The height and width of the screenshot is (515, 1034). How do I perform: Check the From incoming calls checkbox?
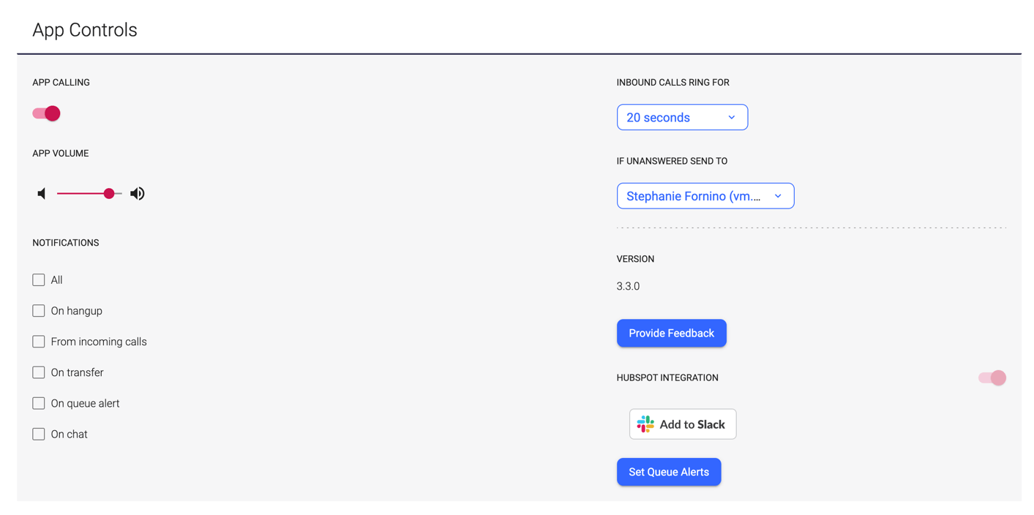(x=38, y=341)
